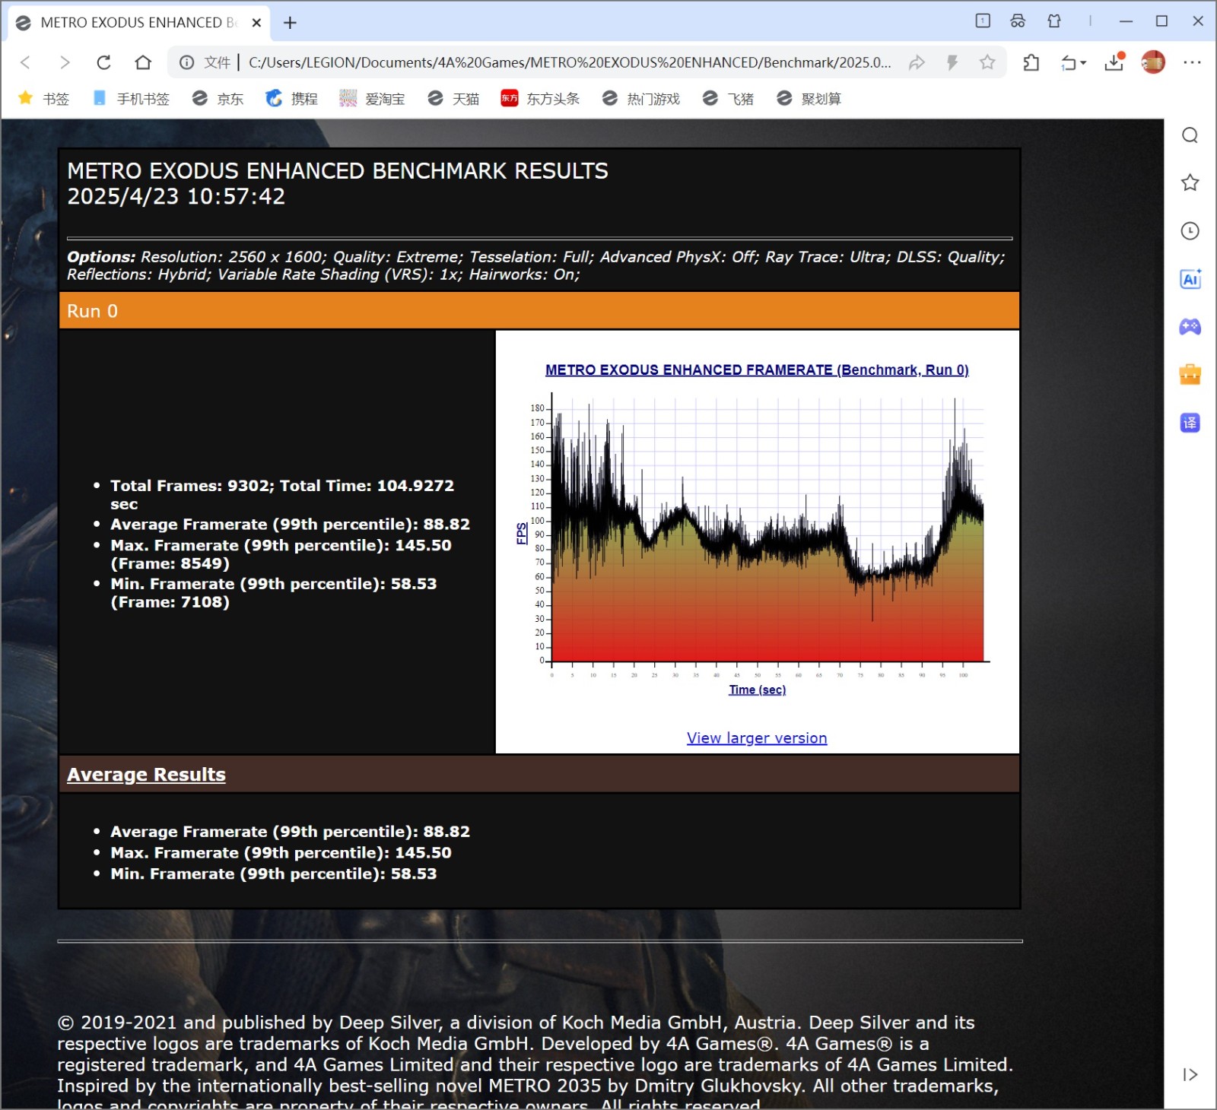This screenshot has width=1217, height=1110.
Task: Open the 京东 bookmark
Action: tap(218, 99)
